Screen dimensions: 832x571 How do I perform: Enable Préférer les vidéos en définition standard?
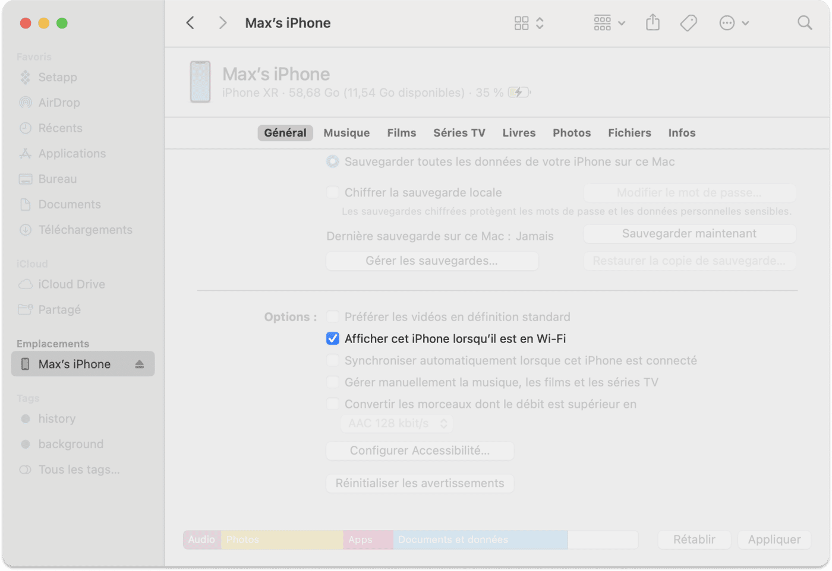point(333,317)
